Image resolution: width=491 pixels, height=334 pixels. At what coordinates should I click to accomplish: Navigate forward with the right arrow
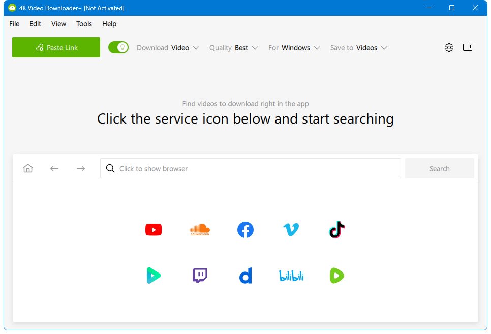point(81,169)
